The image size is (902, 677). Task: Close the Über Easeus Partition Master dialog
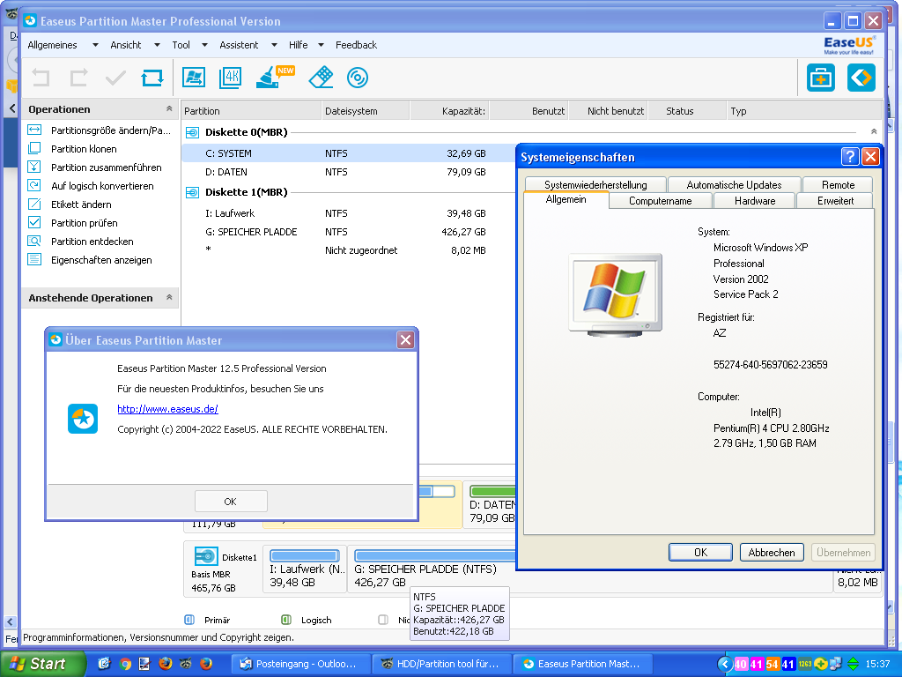tap(405, 339)
